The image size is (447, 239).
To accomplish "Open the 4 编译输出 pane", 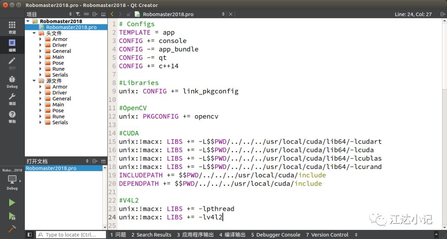I will click(232, 235).
